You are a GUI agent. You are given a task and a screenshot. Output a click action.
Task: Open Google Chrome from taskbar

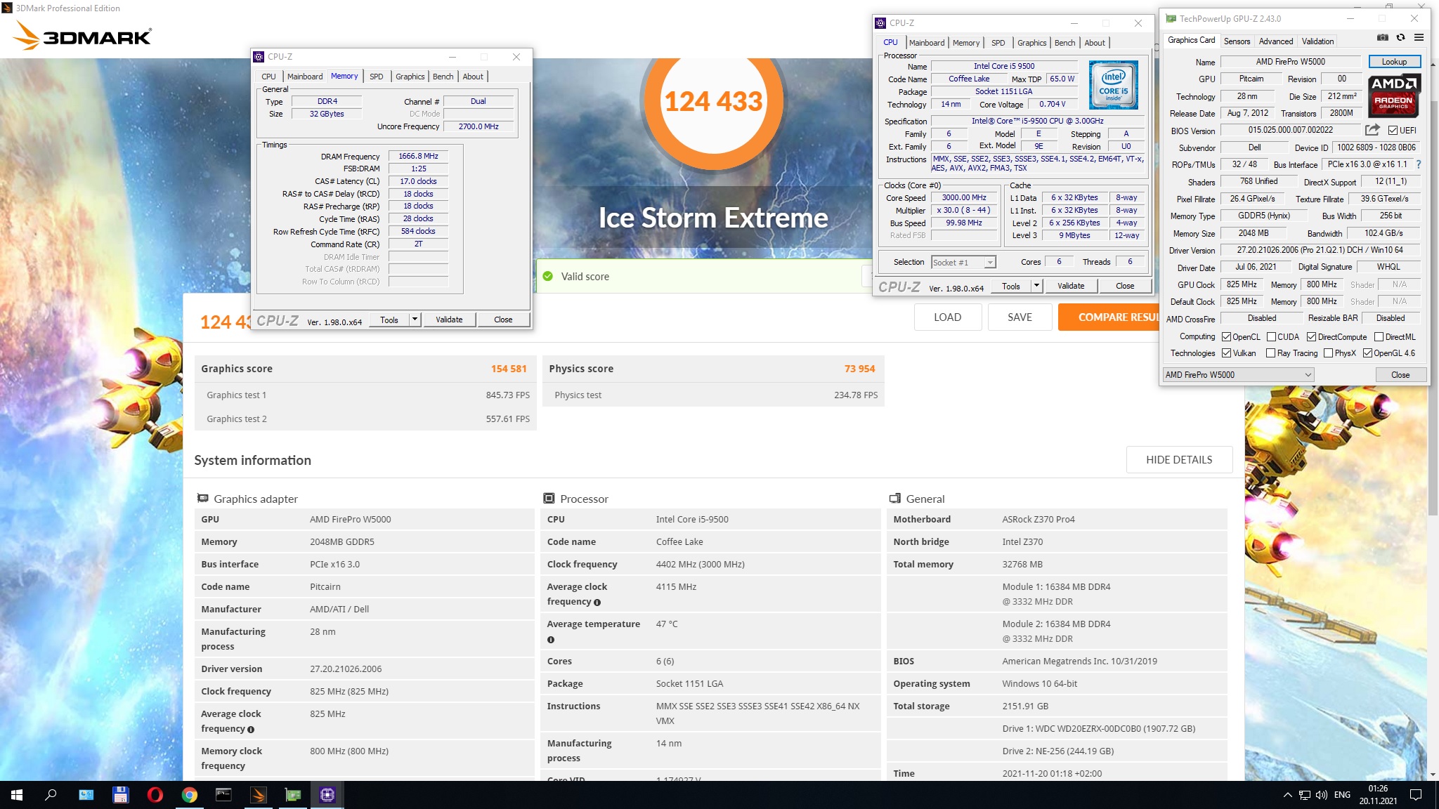click(x=189, y=795)
